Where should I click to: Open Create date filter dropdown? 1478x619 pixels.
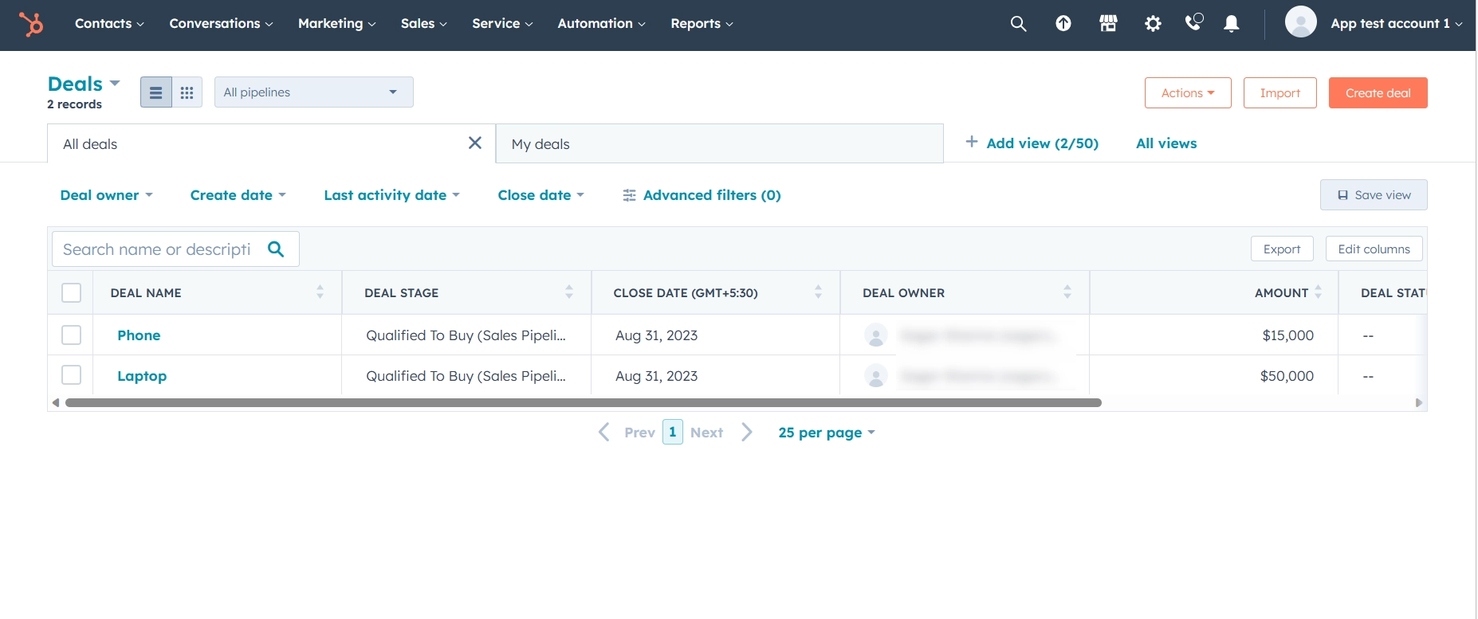238,195
